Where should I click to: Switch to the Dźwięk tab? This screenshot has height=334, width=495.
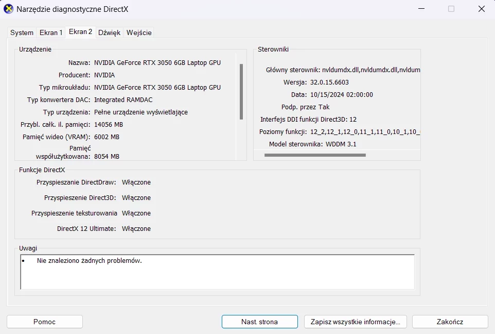coord(109,32)
